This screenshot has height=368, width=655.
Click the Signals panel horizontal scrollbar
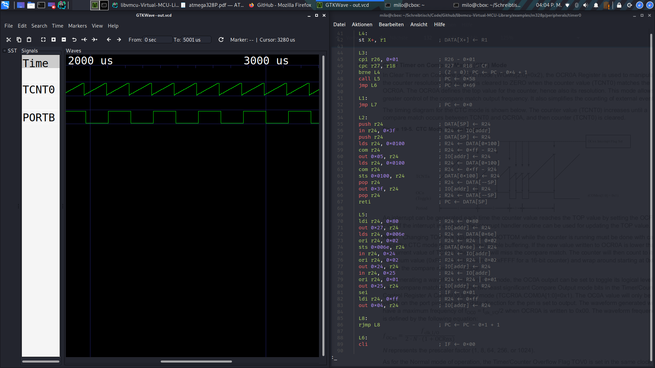[41, 362]
